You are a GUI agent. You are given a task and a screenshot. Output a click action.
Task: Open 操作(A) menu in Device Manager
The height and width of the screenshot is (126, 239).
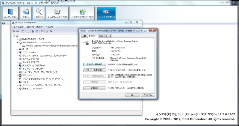point(30,27)
